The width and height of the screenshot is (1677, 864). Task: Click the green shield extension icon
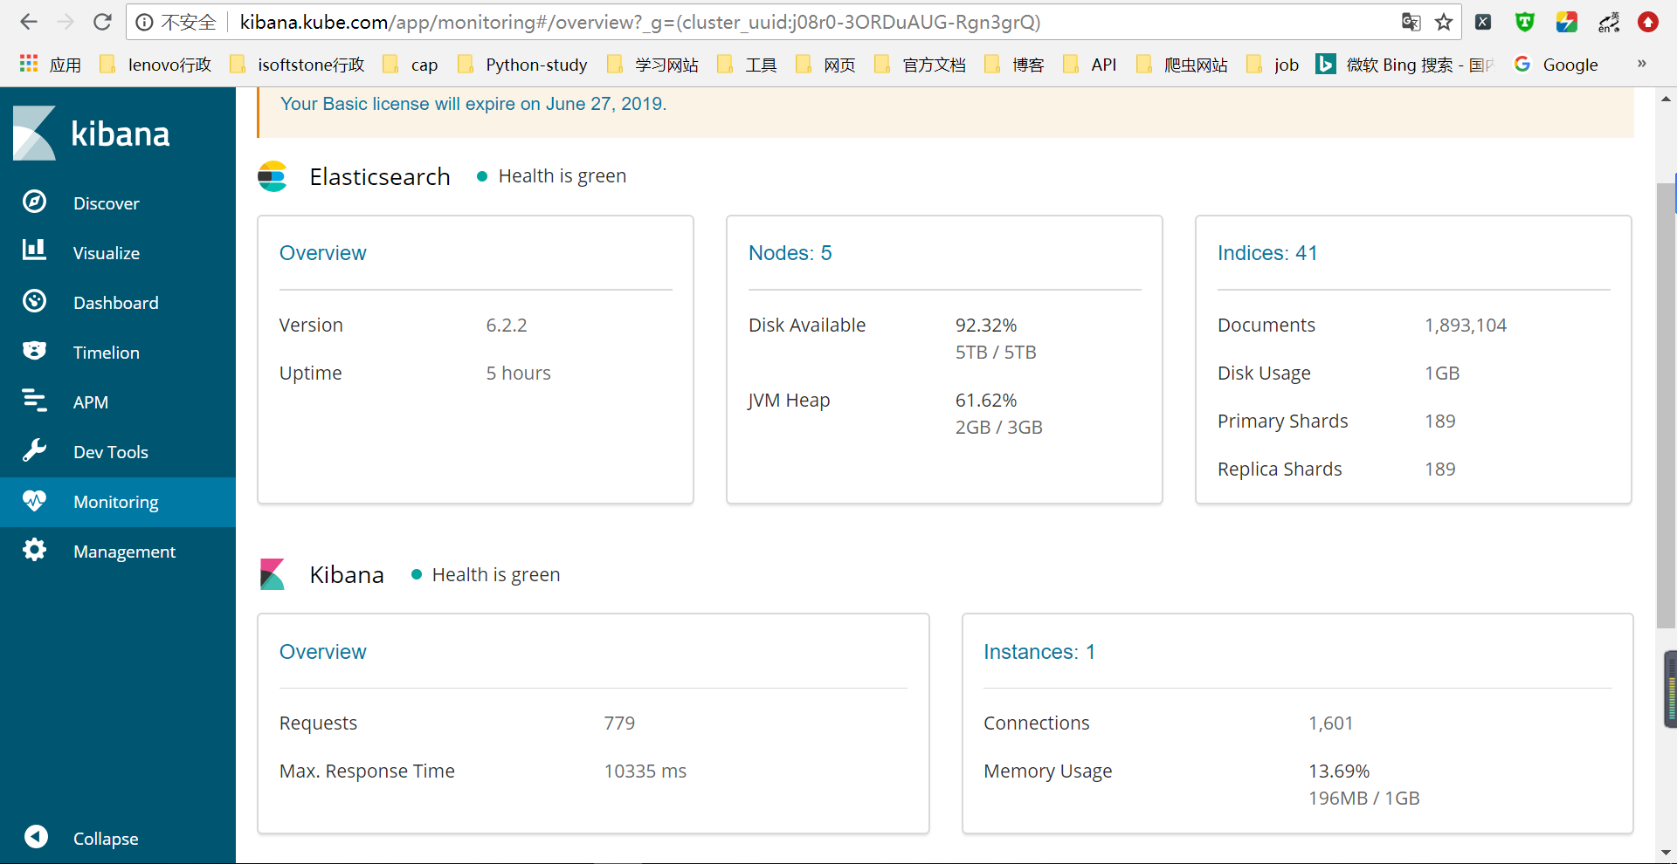click(1525, 22)
